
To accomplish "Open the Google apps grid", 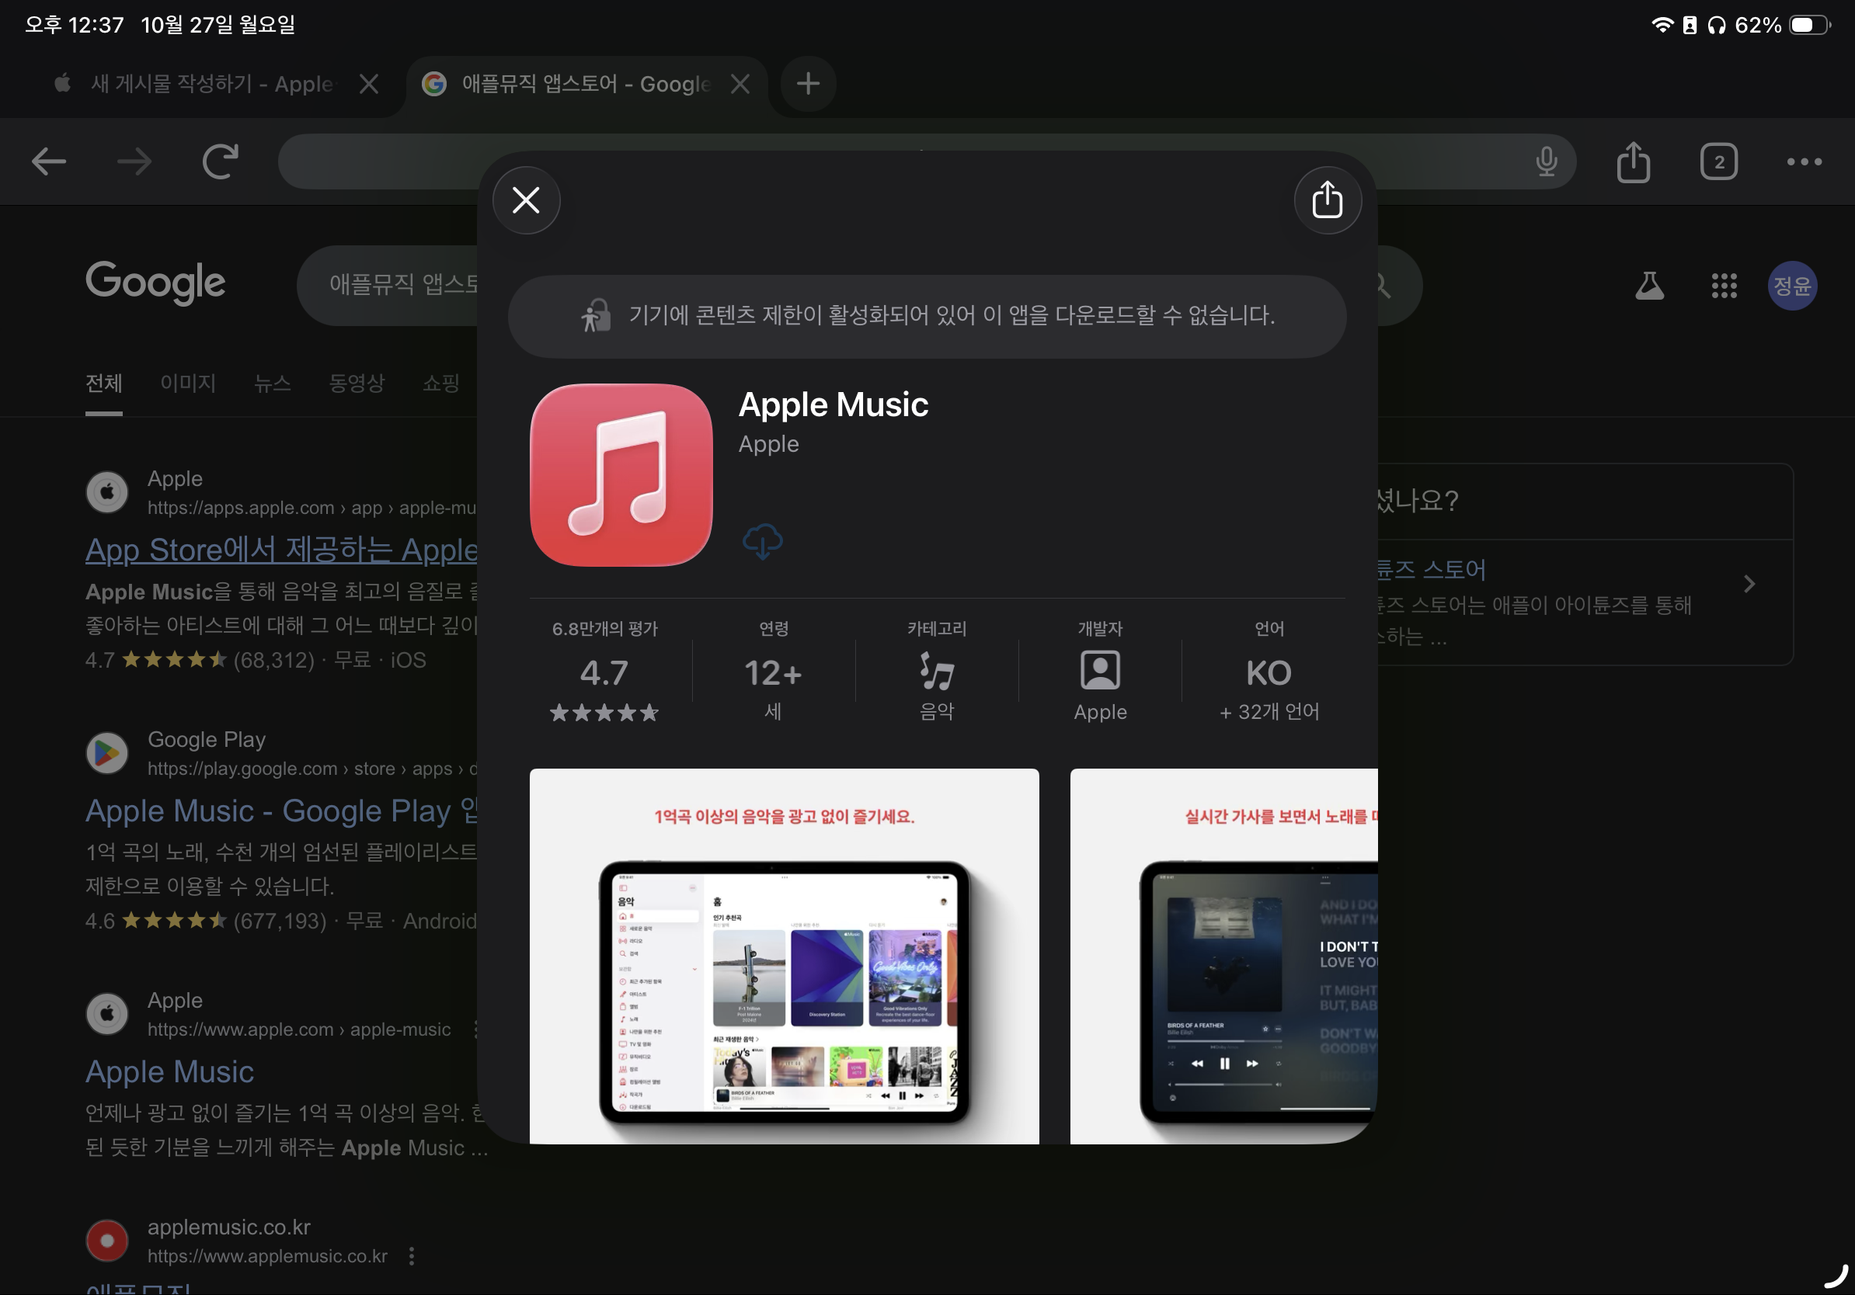I will (x=1723, y=285).
